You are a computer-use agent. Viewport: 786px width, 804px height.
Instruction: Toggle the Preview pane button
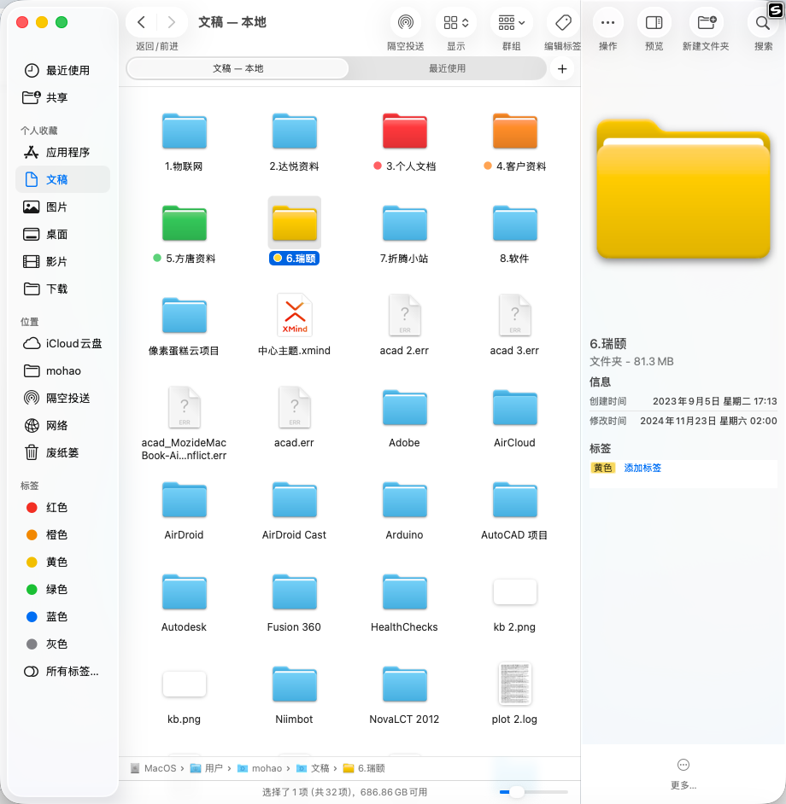click(654, 22)
